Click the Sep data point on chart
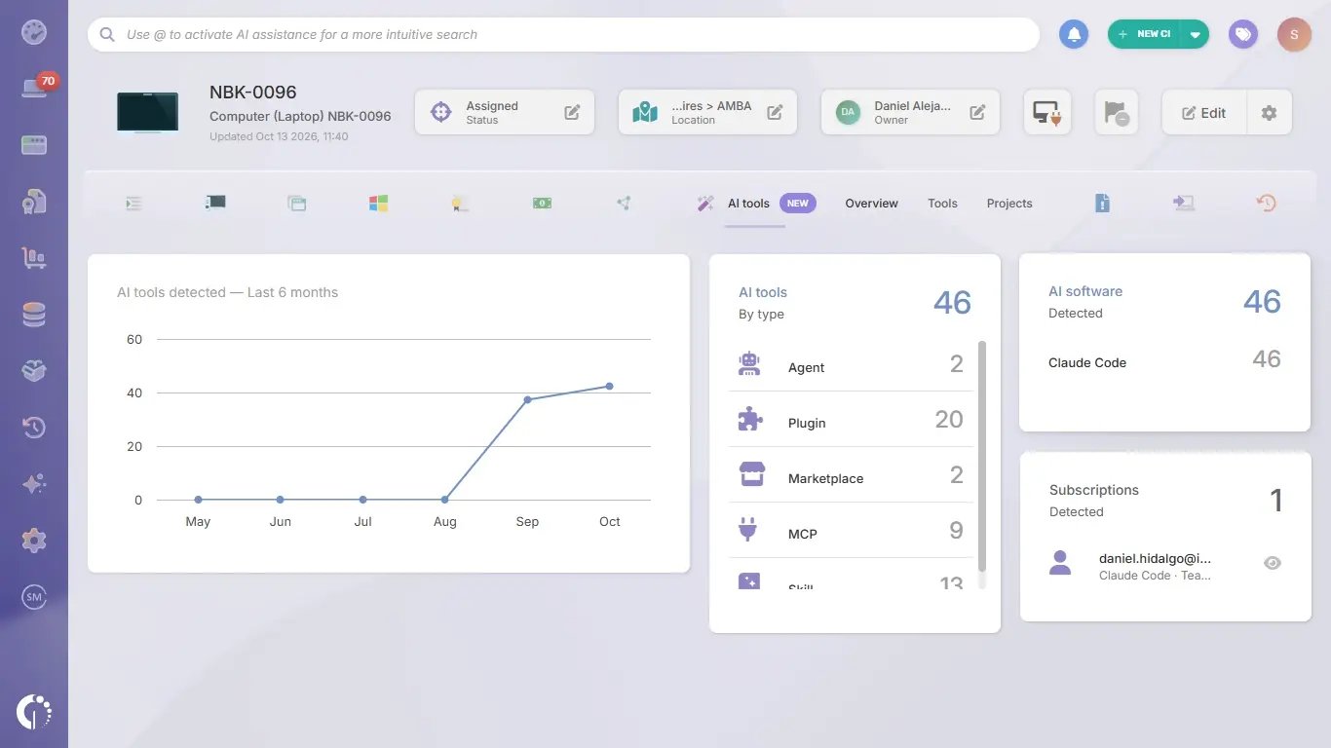Screen dimensions: 1331x748 click(527, 399)
